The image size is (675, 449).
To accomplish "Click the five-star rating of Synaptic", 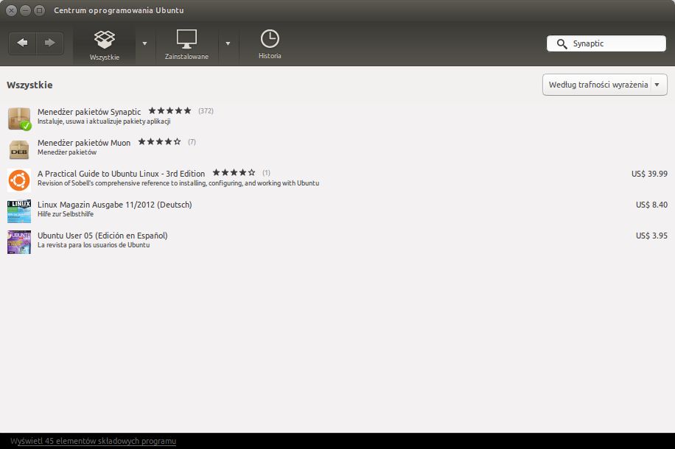I will coord(169,111).
